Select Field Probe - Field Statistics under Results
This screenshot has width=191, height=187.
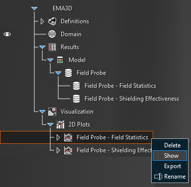pos(120,86)
